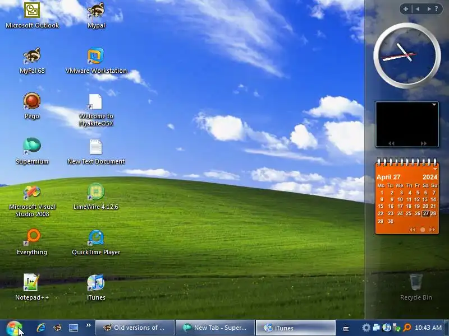Select day 30 in the calendar
Image resolution: width=449 pixels, height=336 pixels.
[x=390, y=221]
